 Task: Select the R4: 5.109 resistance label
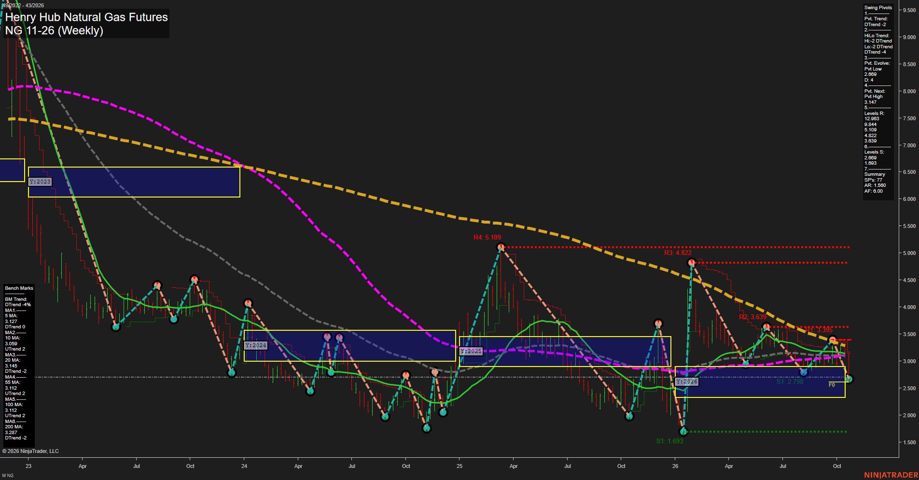click(x=487, y=237)
